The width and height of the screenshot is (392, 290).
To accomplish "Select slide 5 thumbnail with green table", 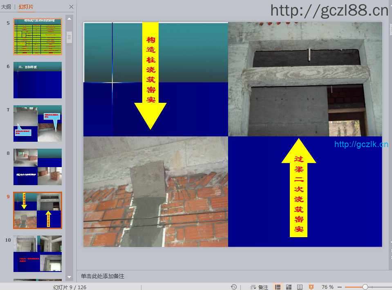I will [x=38, y=36].
